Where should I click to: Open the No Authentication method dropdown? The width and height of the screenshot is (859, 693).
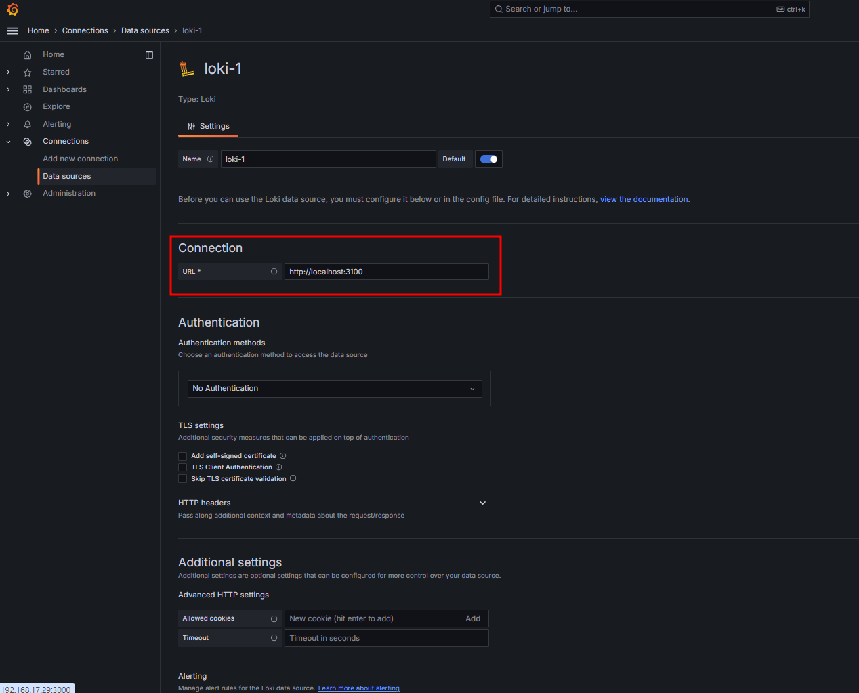click(335, 389)
